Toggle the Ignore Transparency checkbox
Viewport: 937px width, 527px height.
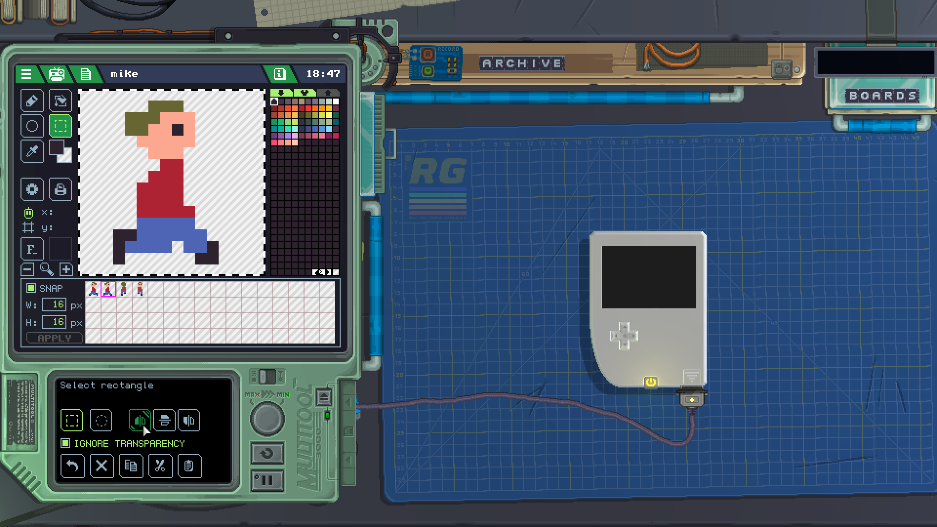[x=65, y=443]
